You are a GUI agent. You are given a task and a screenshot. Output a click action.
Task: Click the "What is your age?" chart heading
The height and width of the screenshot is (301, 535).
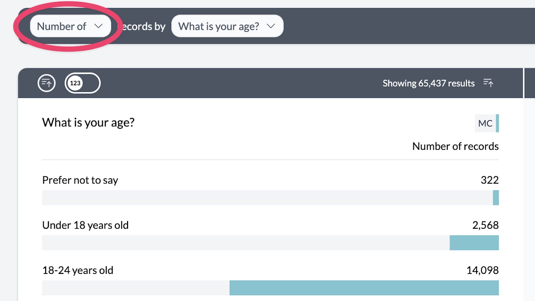[x=88, y=123]
